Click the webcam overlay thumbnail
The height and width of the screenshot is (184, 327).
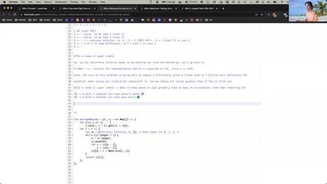(308, 11)
